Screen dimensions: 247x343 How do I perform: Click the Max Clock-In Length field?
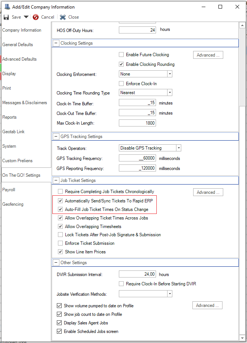click(137, 123)
